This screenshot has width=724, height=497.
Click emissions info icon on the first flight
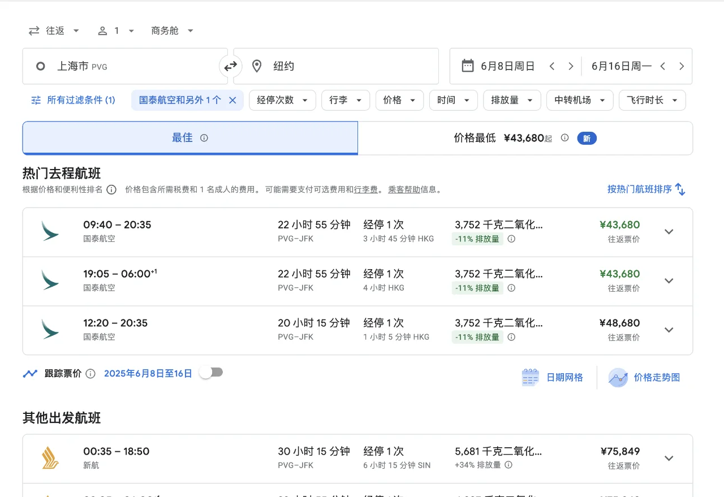click(x=511, y=240)
